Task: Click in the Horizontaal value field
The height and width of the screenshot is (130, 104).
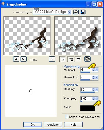Action: click(x=86, y=77)
